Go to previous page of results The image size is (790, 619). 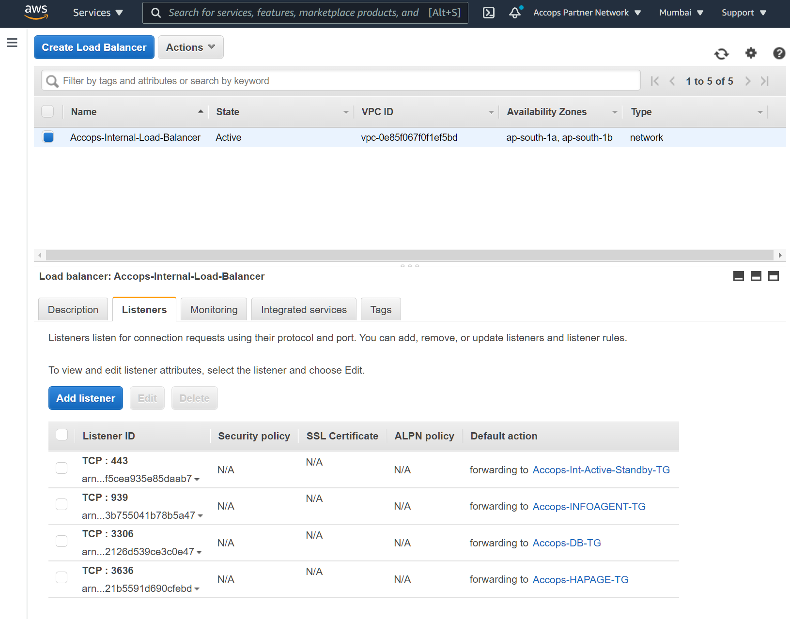[x=672, y=81]
